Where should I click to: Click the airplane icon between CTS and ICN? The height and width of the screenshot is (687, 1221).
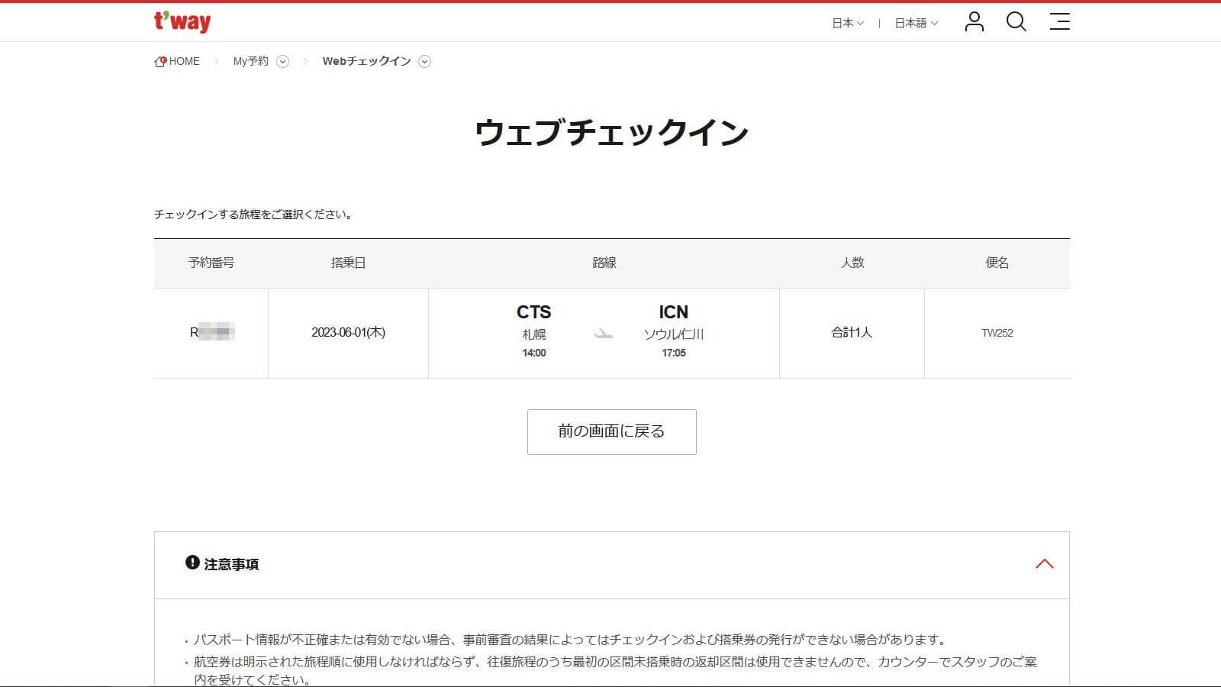pos(603,333)
